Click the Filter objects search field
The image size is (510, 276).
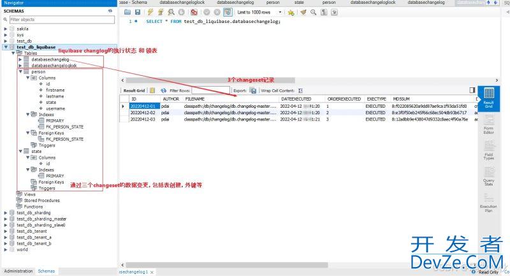62,20
